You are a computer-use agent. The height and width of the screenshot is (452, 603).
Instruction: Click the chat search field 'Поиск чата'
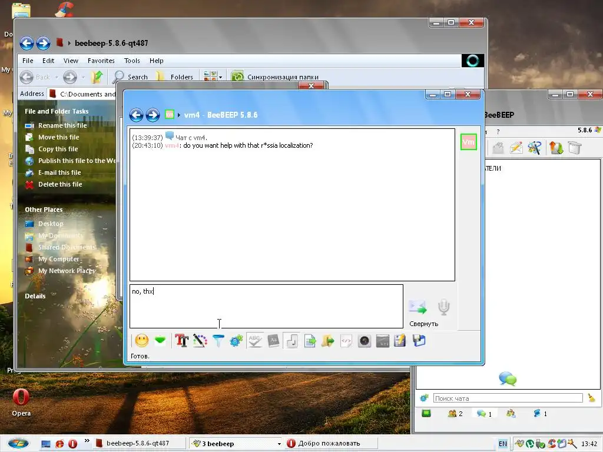508,398
